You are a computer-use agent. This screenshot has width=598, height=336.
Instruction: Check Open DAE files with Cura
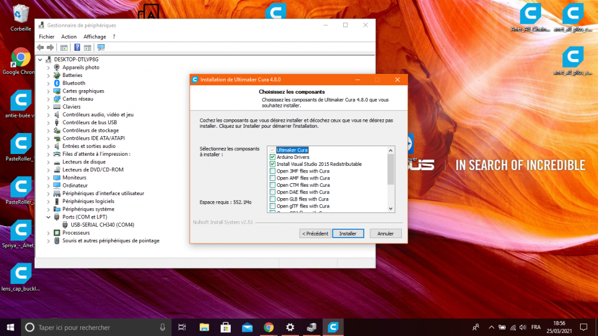(272, 192)
